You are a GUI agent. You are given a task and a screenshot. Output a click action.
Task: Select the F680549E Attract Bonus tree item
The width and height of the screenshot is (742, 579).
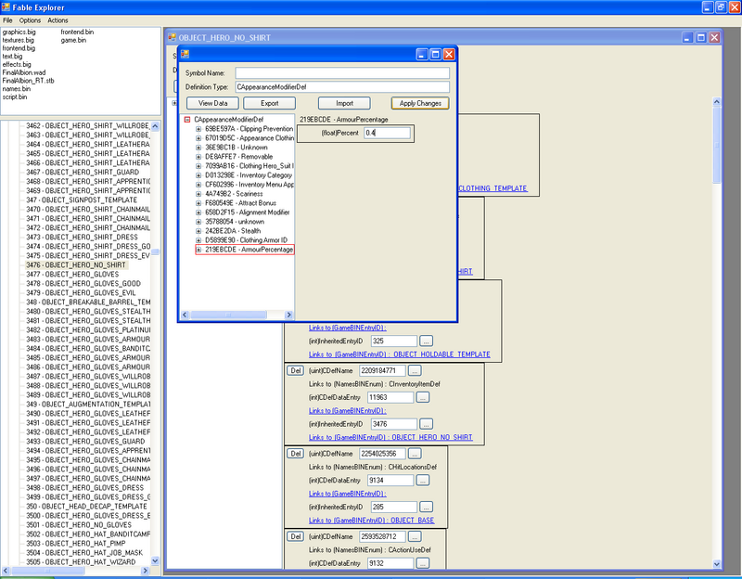pos(240,203)
